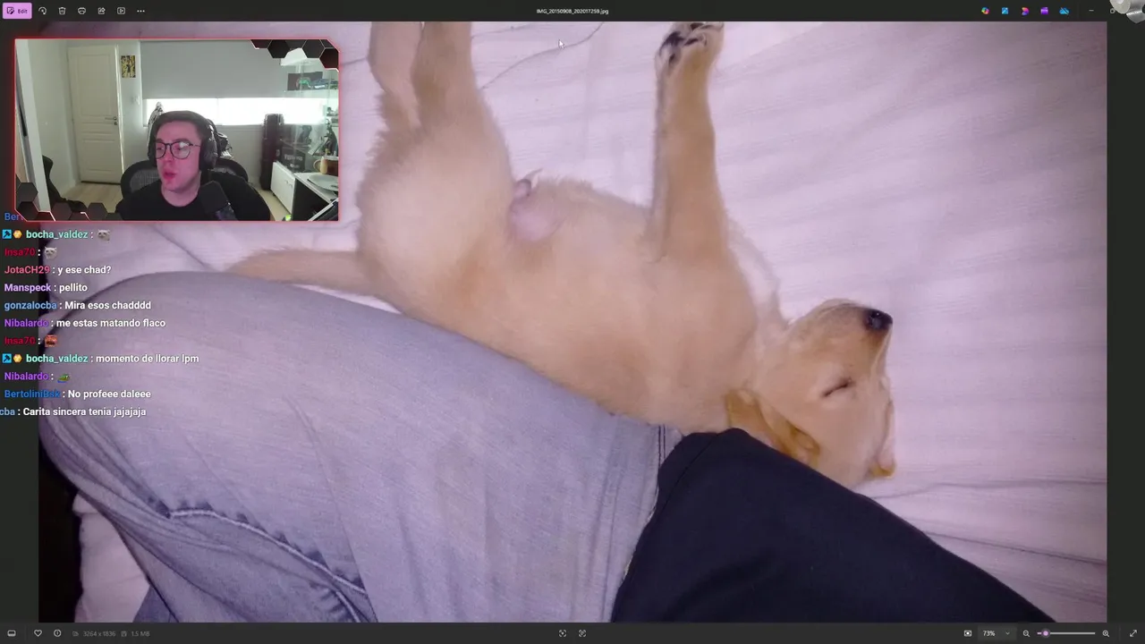
Task: Click the file name IMG_20150908 title
Action: (x=572, y=11)
